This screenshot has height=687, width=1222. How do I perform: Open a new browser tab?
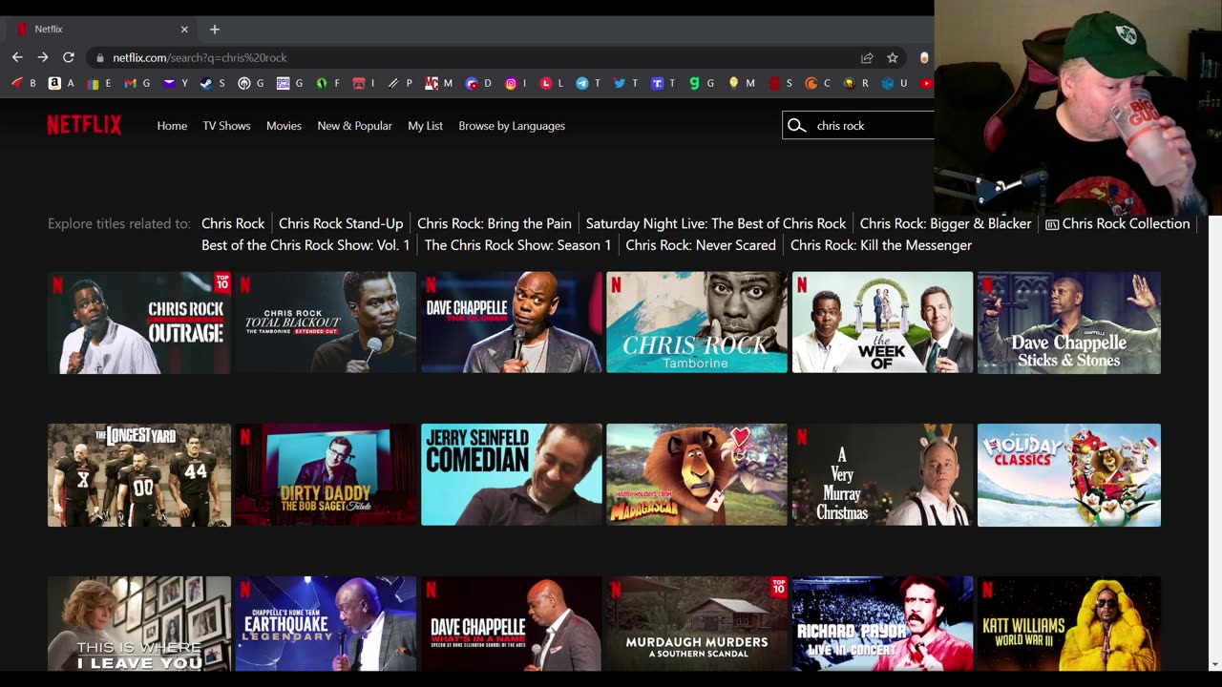(215, 30)
